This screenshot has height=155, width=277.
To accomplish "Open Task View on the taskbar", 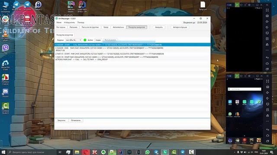I will point(60,152).
